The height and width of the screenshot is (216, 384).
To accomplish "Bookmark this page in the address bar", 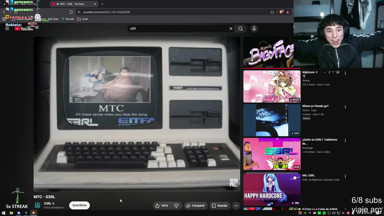I will pyautogui.click(x=71, y=12).
